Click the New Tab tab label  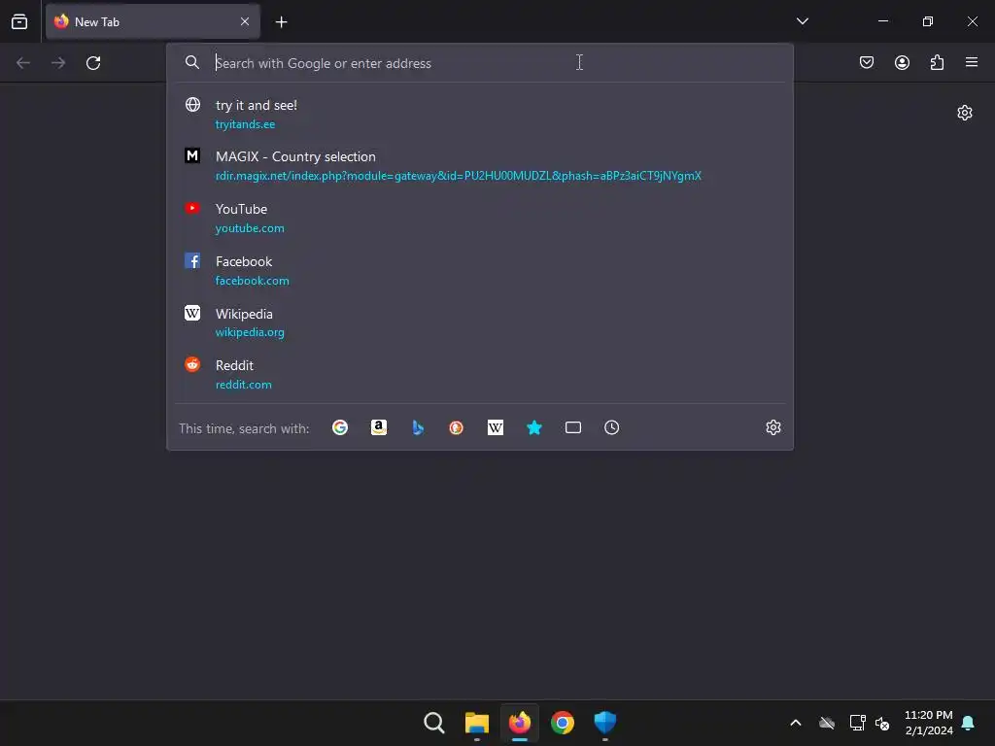pyautogui.click(x=97, y=21)
